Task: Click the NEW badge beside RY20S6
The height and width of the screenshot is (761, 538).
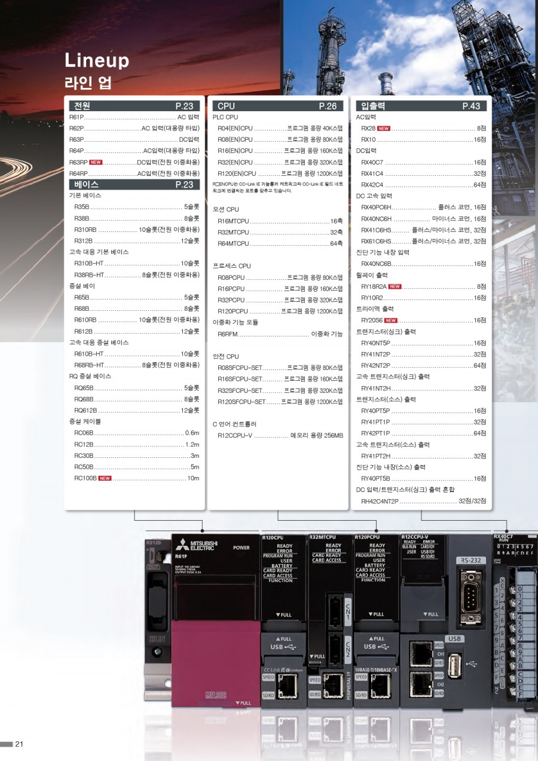Action: pyautogui.click(x=391, y=320)
